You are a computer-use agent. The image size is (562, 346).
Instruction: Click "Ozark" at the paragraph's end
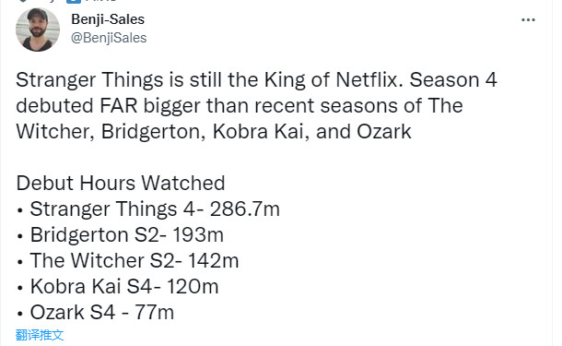point(384,131)
